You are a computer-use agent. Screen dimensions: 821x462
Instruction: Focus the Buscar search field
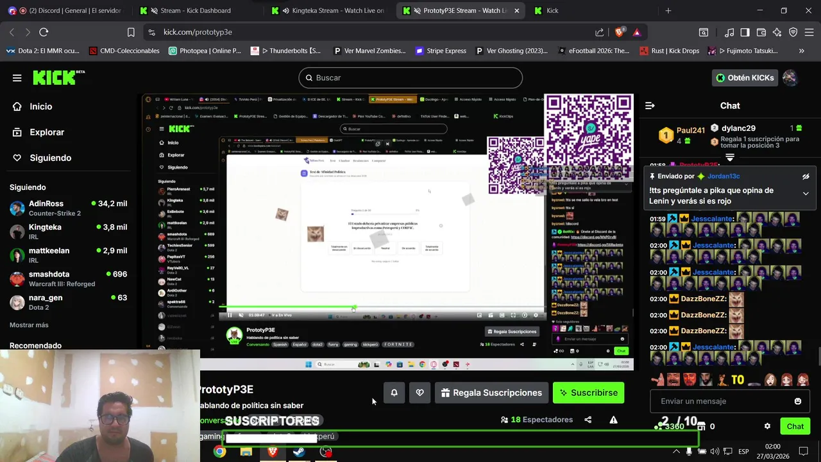pyautogui.click(x=410, y=78)
